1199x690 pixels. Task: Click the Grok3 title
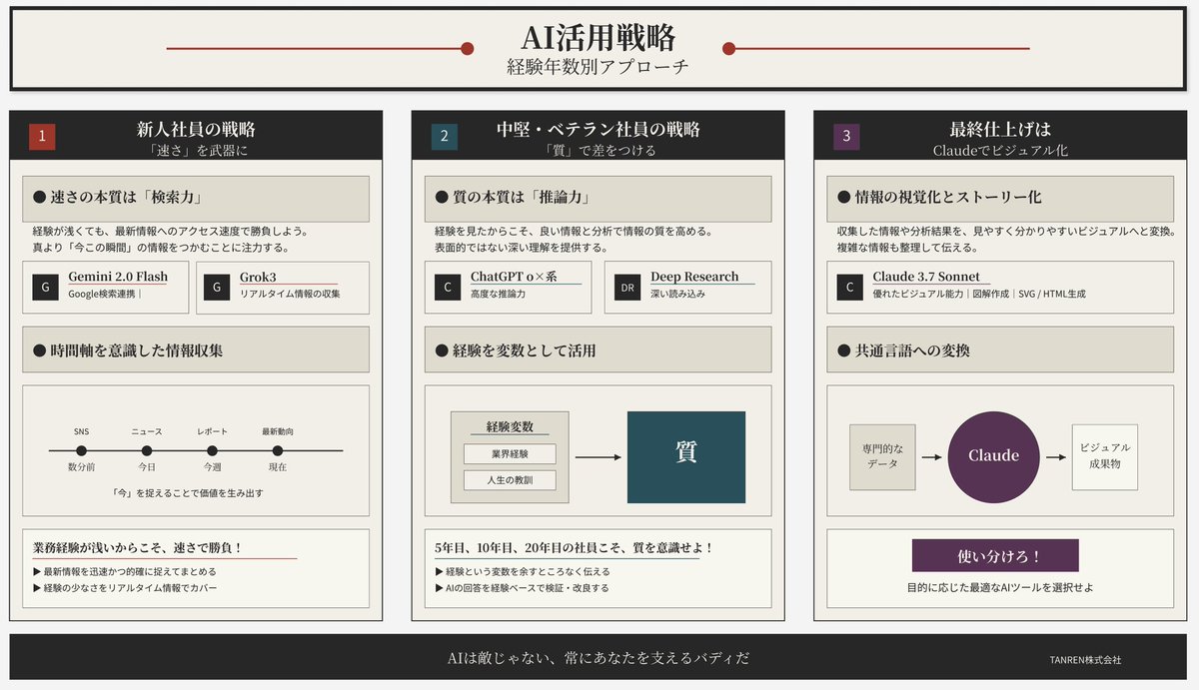click(257, 277)
